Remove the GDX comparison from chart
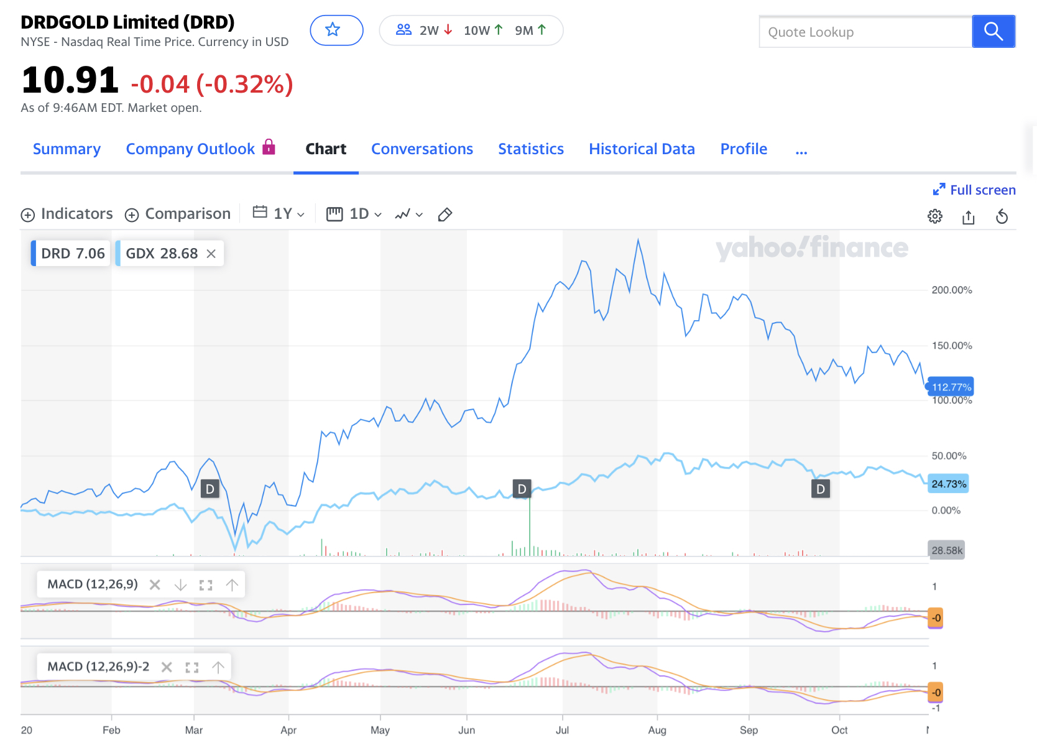This screenshot has height=743, width=1037. tap(211, 254)
